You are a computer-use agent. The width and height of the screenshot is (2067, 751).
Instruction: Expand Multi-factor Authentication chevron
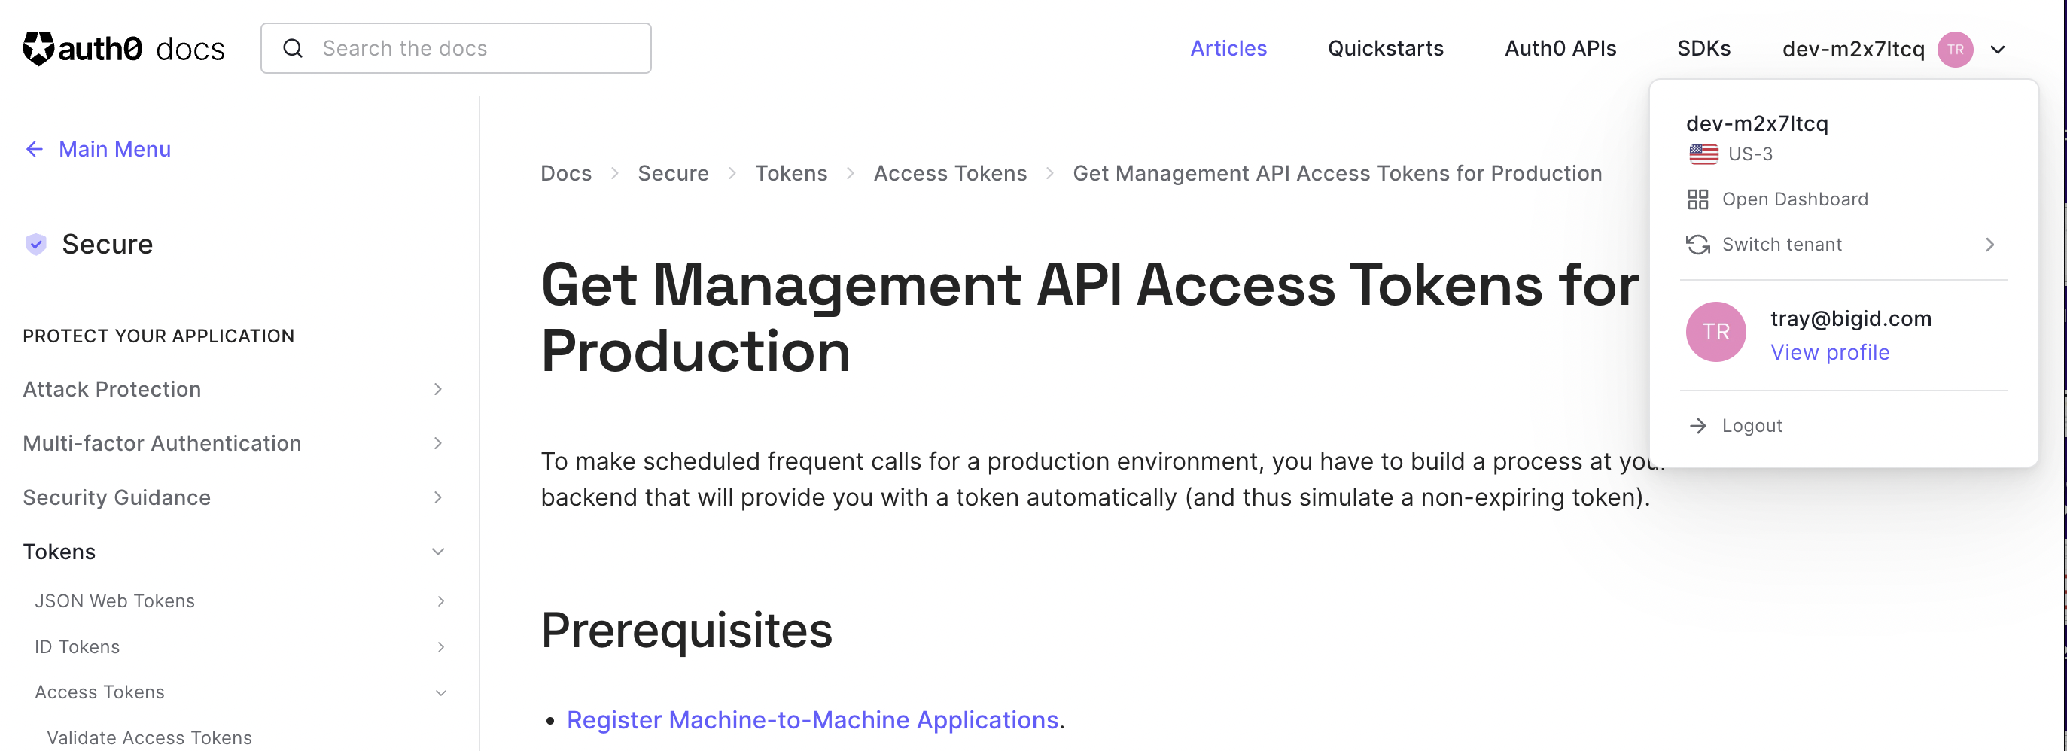point(437,444)
